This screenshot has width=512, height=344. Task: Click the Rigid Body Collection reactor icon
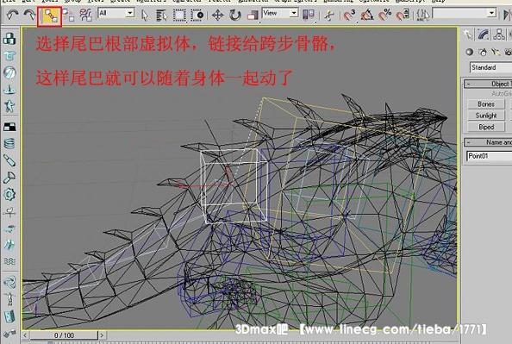[x=9, y=39]
